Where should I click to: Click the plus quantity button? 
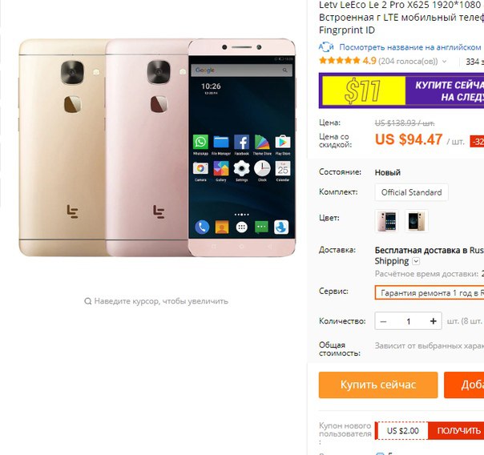point(433,321)
